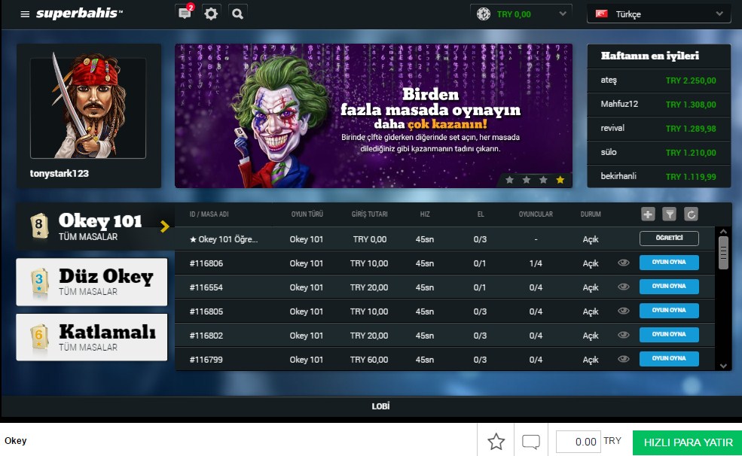The height and width of the screenshot is (456, 742).
Task: Expand the TRY 0,00 balance dropdown
Action: tap(520, 14)
